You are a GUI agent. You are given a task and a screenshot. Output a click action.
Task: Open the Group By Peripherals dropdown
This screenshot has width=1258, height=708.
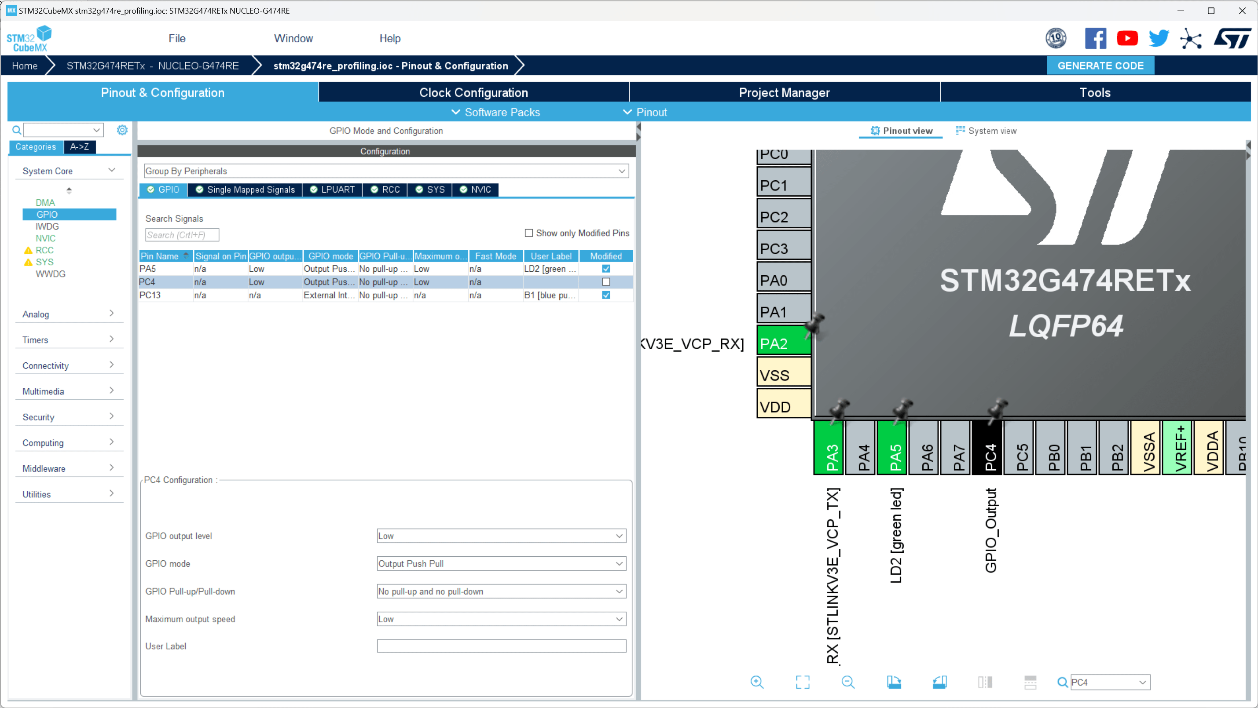coord(622,171)
